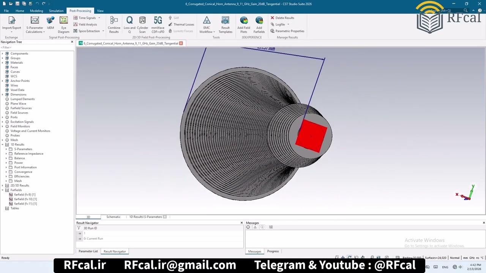
Task: Switch to the Home ribbon tab
Action: click(x=20, y=11)
